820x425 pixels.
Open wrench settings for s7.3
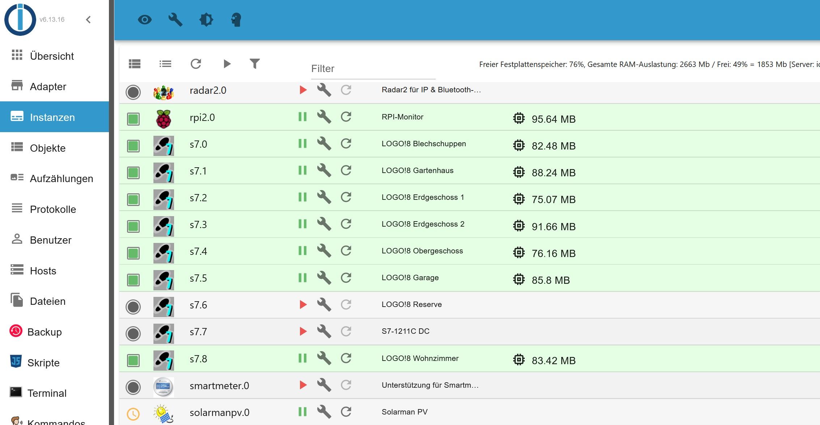pos(324,224)
